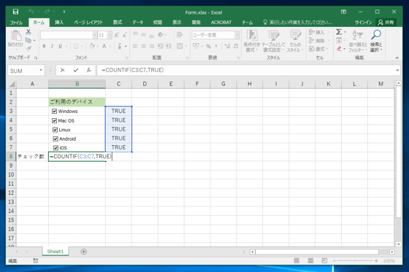
Task: Click the Save icon in title bar
Action: pos(15,12)
